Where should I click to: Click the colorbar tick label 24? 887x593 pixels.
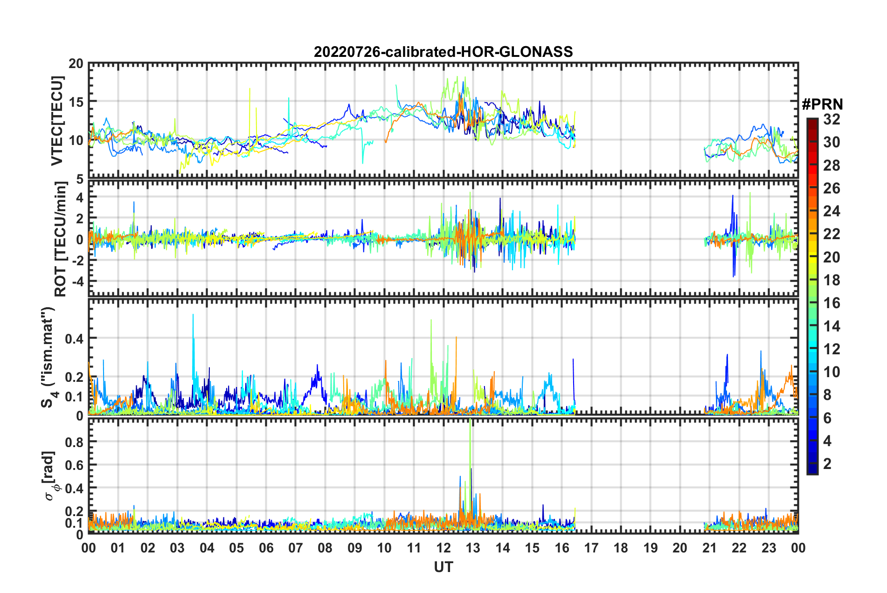click(832, 211)
